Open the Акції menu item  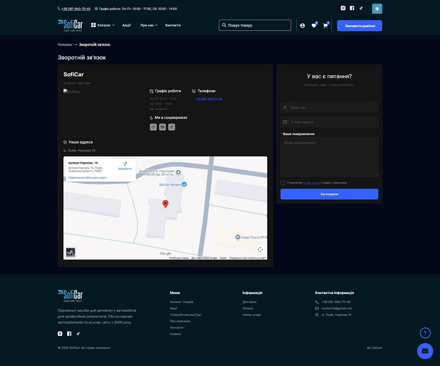pos(126,25)
